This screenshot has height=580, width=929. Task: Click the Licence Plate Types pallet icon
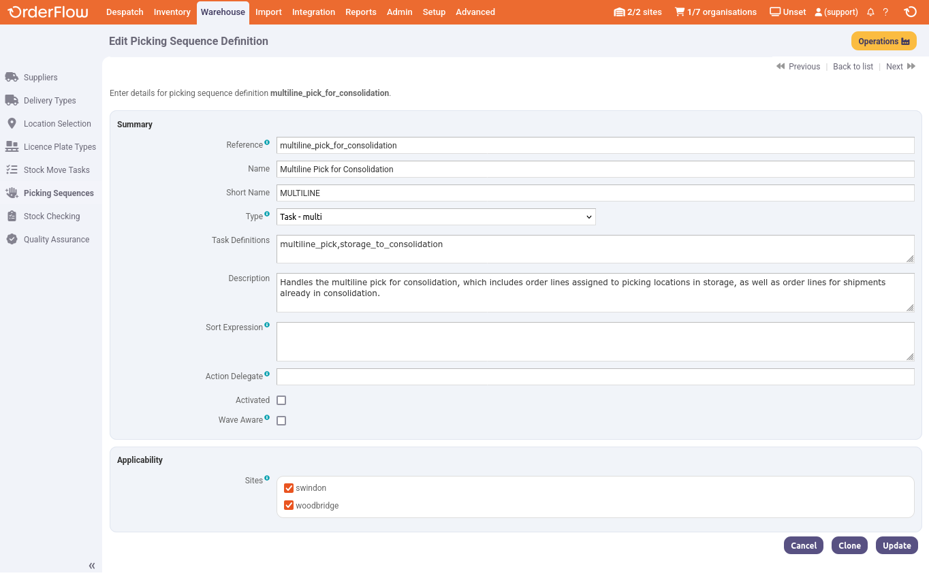pyautogui.click(x=12, y=146)
